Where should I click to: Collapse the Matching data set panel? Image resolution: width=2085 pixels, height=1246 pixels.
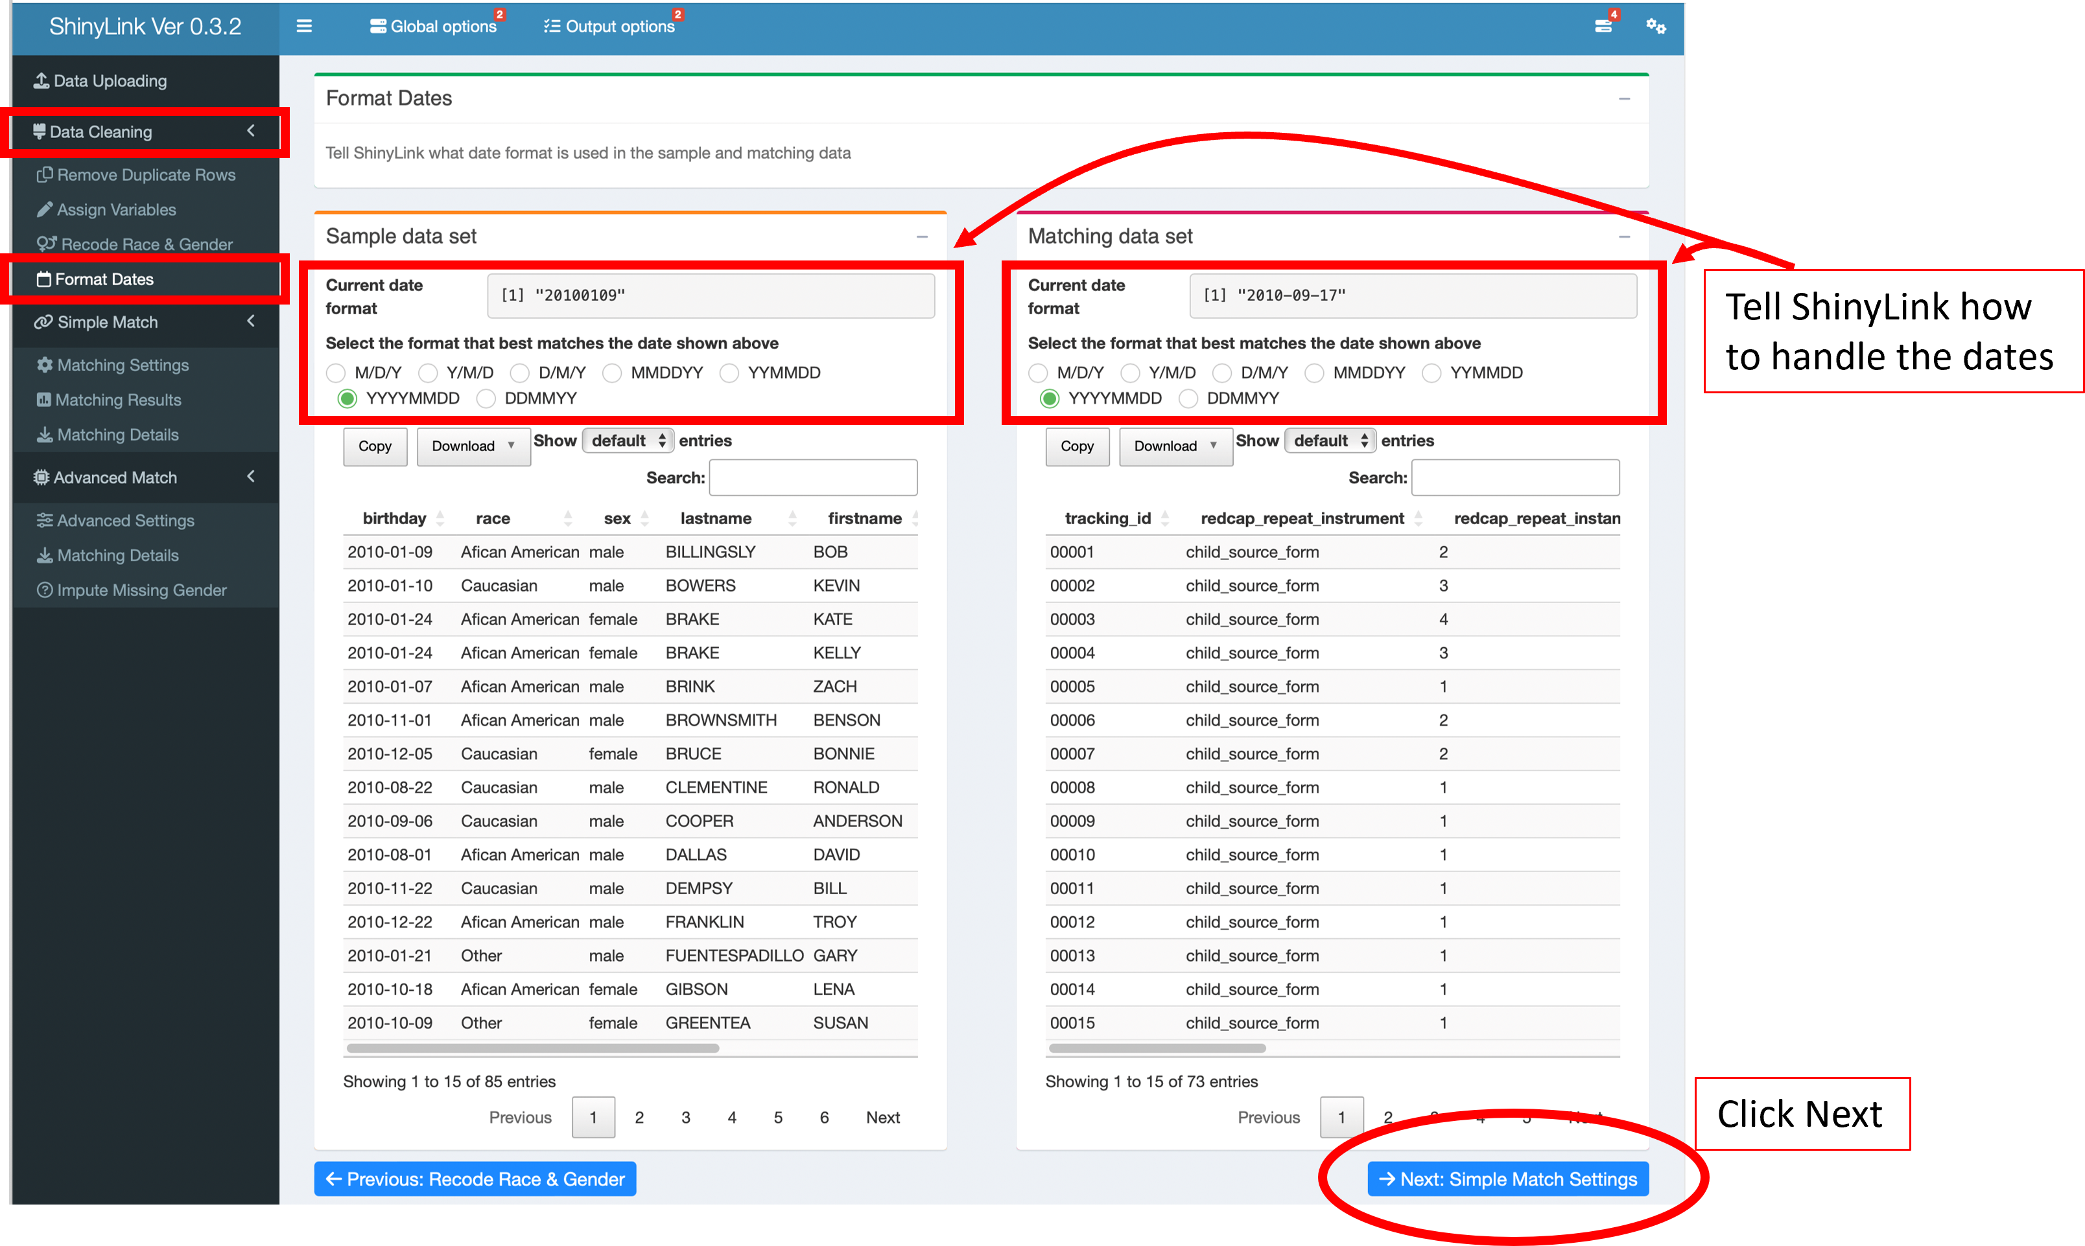[1624, 237]
